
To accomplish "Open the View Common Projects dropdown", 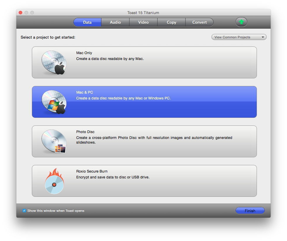I will (x=239, y=37).
